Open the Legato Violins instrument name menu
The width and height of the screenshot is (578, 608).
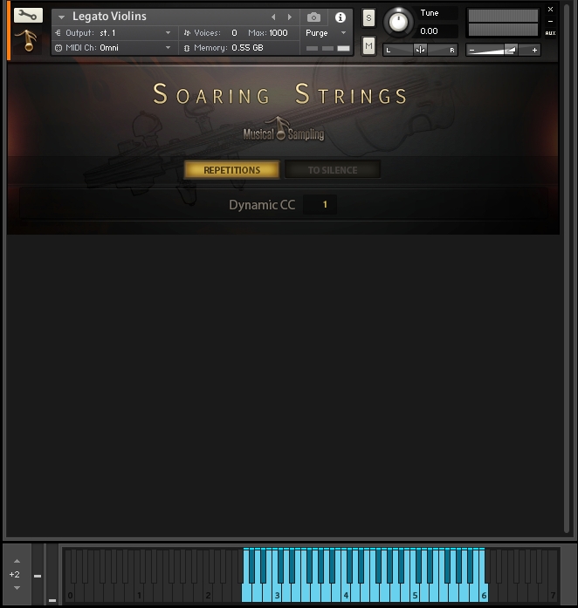point(61,17)
